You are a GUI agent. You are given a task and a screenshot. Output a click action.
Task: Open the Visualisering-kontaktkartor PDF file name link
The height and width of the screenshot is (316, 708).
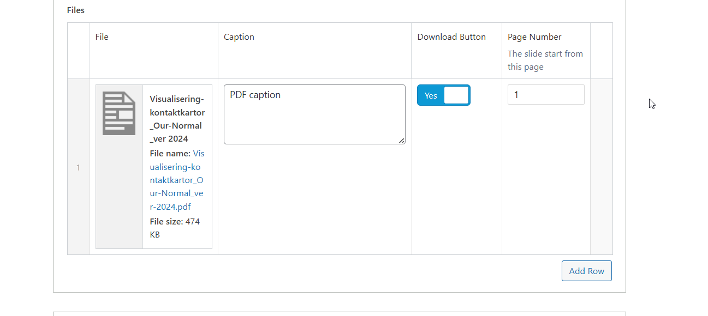tap(176, 180)
